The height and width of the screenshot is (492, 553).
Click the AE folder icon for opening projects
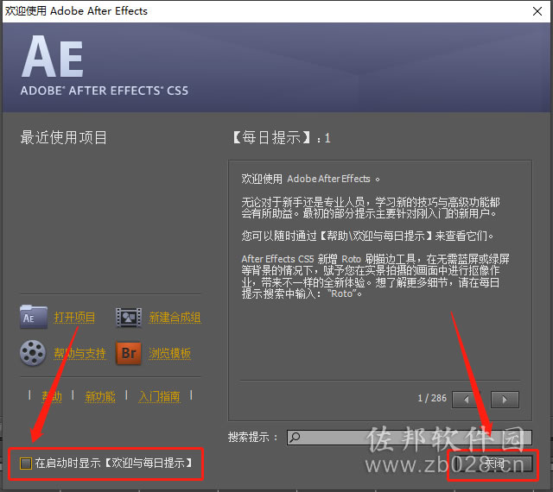[34, 317]
